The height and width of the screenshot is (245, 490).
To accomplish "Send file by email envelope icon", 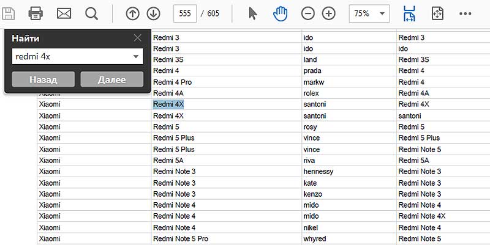I will [64, 13].
